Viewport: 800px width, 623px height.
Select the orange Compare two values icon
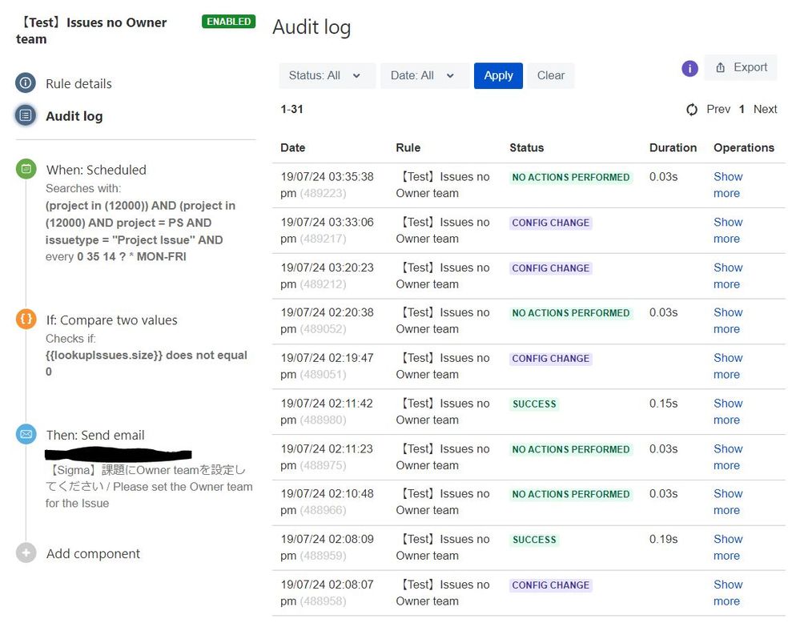point(26,320)
